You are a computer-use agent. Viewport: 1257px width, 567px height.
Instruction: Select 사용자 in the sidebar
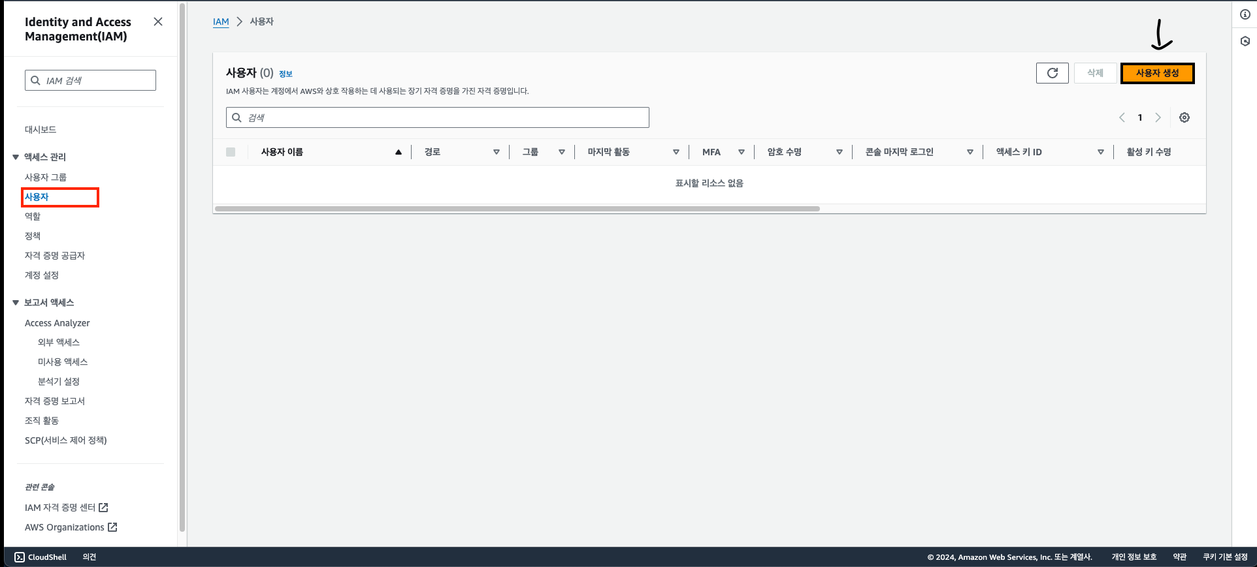click(37, 197)
